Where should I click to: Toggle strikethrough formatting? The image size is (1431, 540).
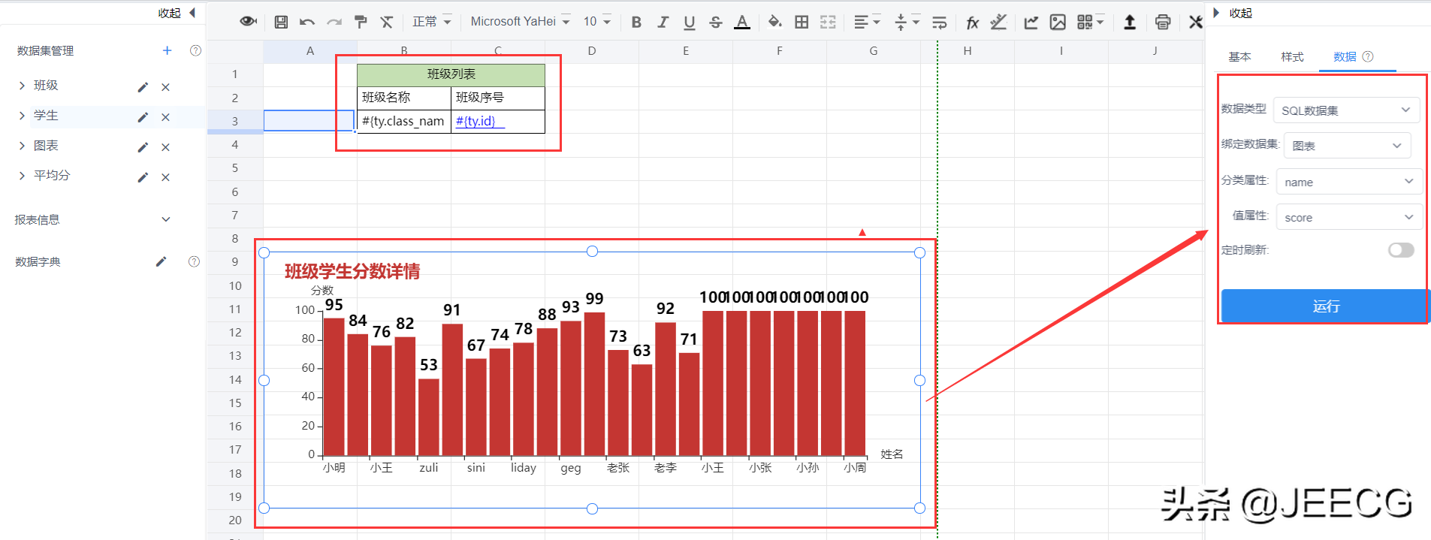tap(716, 22)
